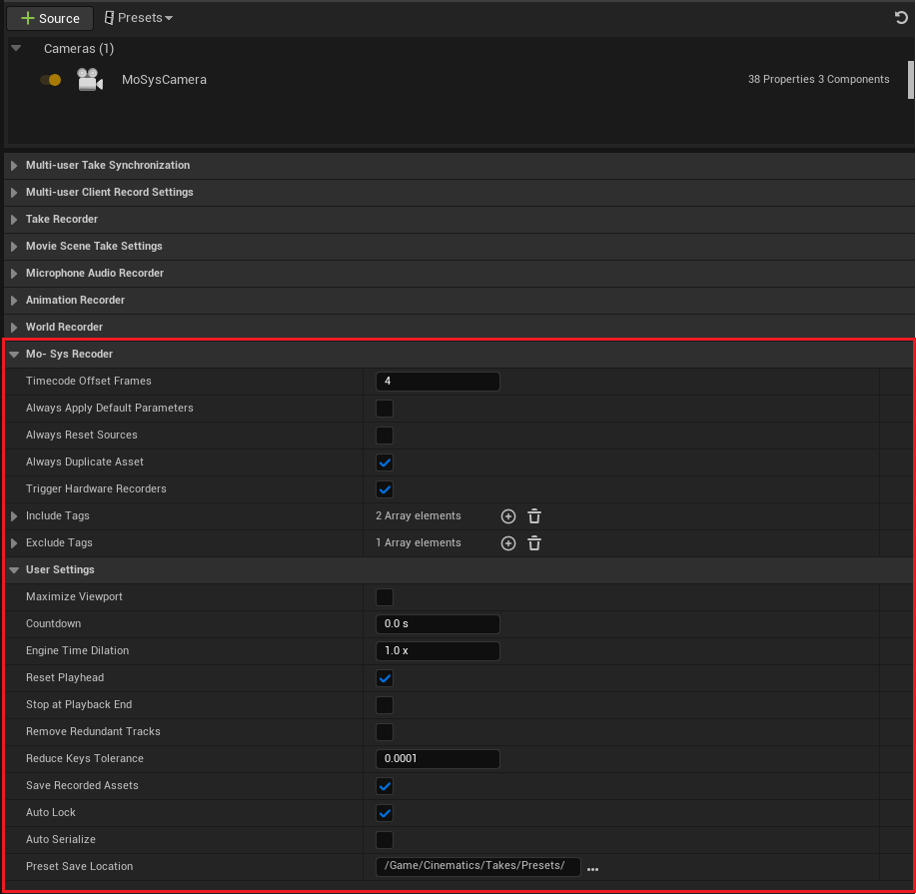The height and width of the screenshot is (894, 916).
Task: Collapse the Mo- Sys Recoder section
Action: 14,354
